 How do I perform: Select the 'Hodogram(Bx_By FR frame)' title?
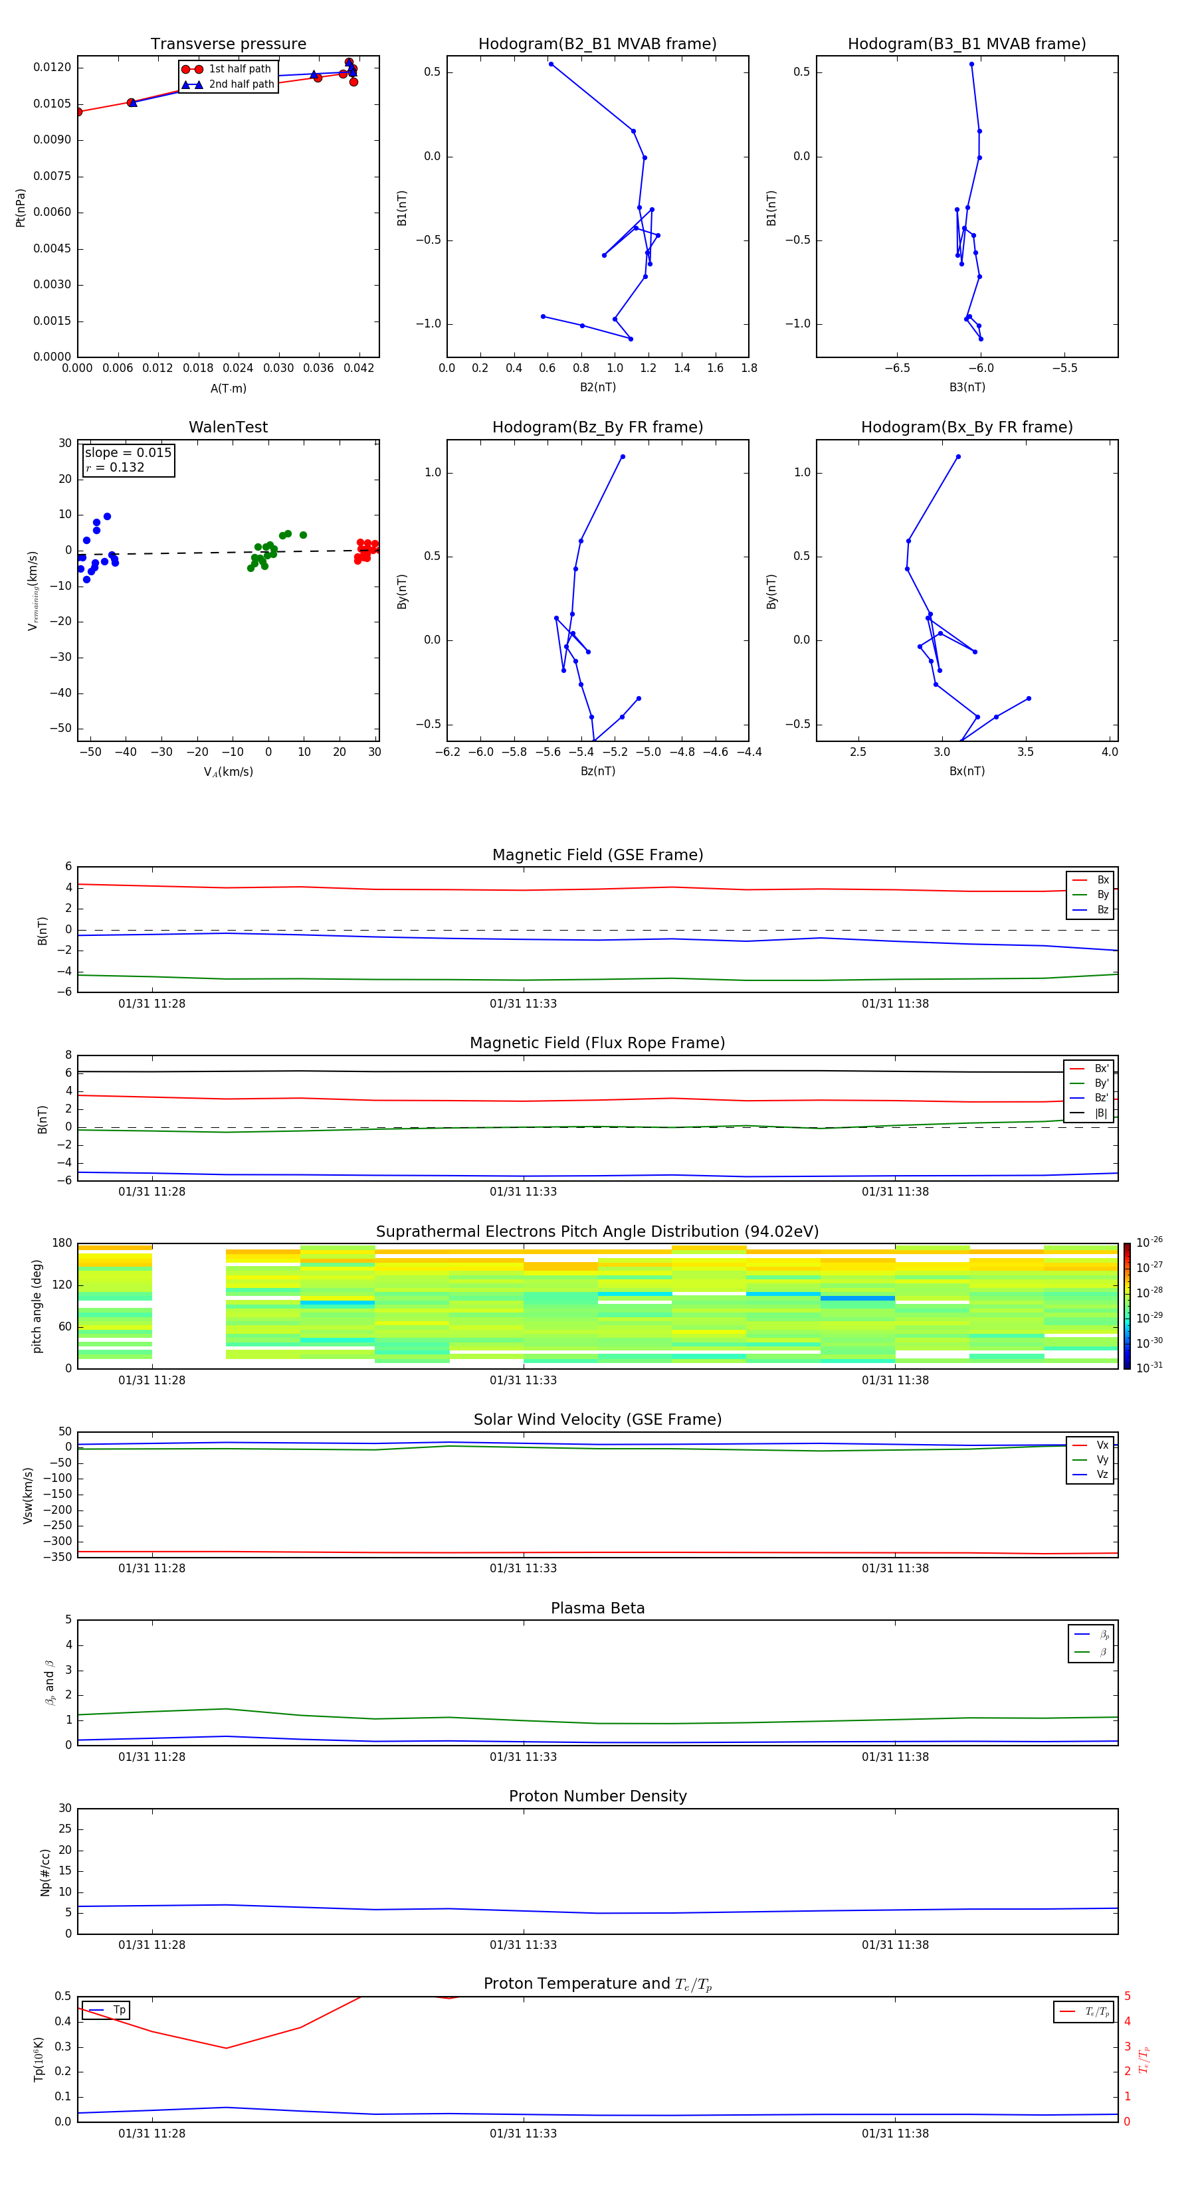[967, 427]
